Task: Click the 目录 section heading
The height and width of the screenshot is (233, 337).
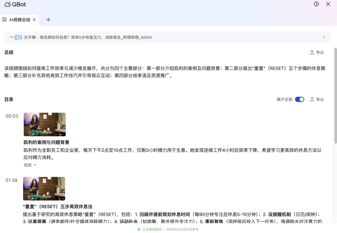Action: [9, 100]
